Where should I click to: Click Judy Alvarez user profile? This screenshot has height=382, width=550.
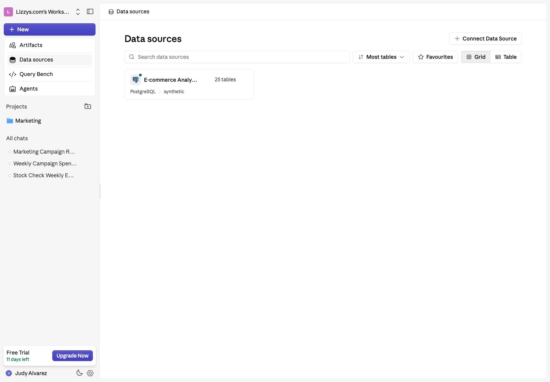coord(27,373)
